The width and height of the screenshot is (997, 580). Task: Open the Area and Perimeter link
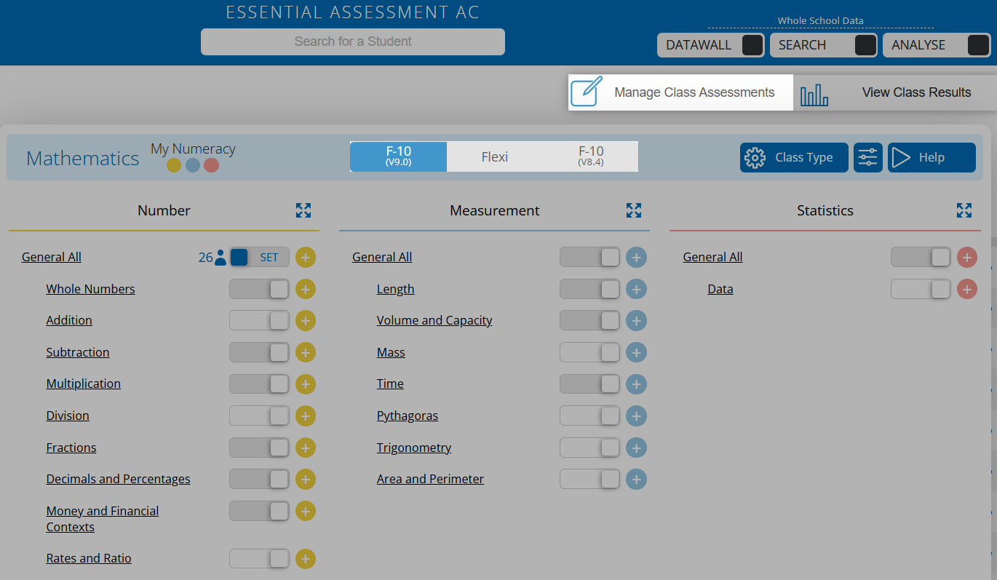click(x=430, y=479)
